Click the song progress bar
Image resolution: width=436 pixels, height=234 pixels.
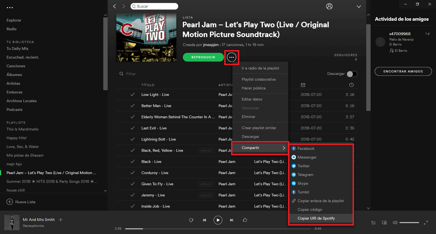[218, 229]
